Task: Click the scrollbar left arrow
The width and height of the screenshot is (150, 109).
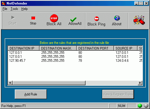Action: click(x=10, y=83)
